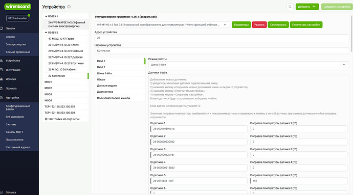Viewport: 353px width, 195px height.
Task: Click the Настройки sidebar icon
Action: click(2, 98)
